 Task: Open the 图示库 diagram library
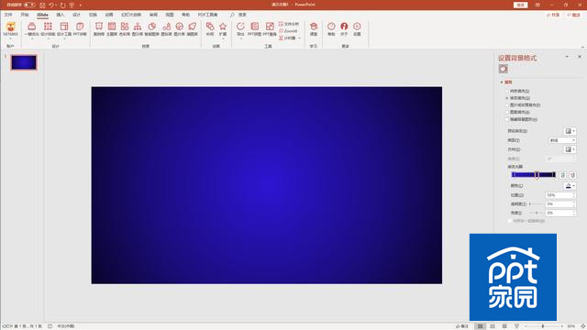138,28
